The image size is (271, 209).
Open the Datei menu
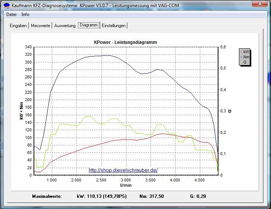coord(11,15)
